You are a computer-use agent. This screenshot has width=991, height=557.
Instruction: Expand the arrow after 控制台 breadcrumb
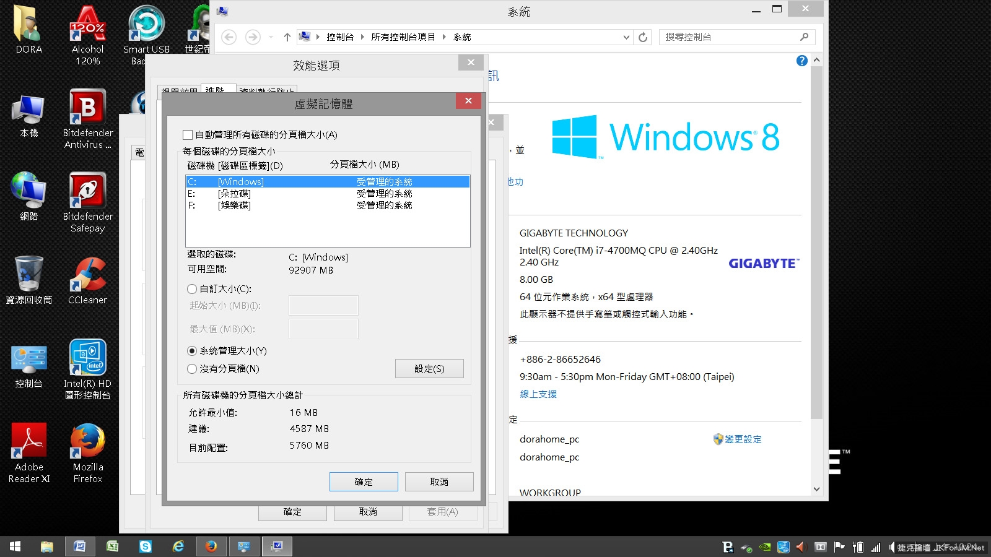362,37
